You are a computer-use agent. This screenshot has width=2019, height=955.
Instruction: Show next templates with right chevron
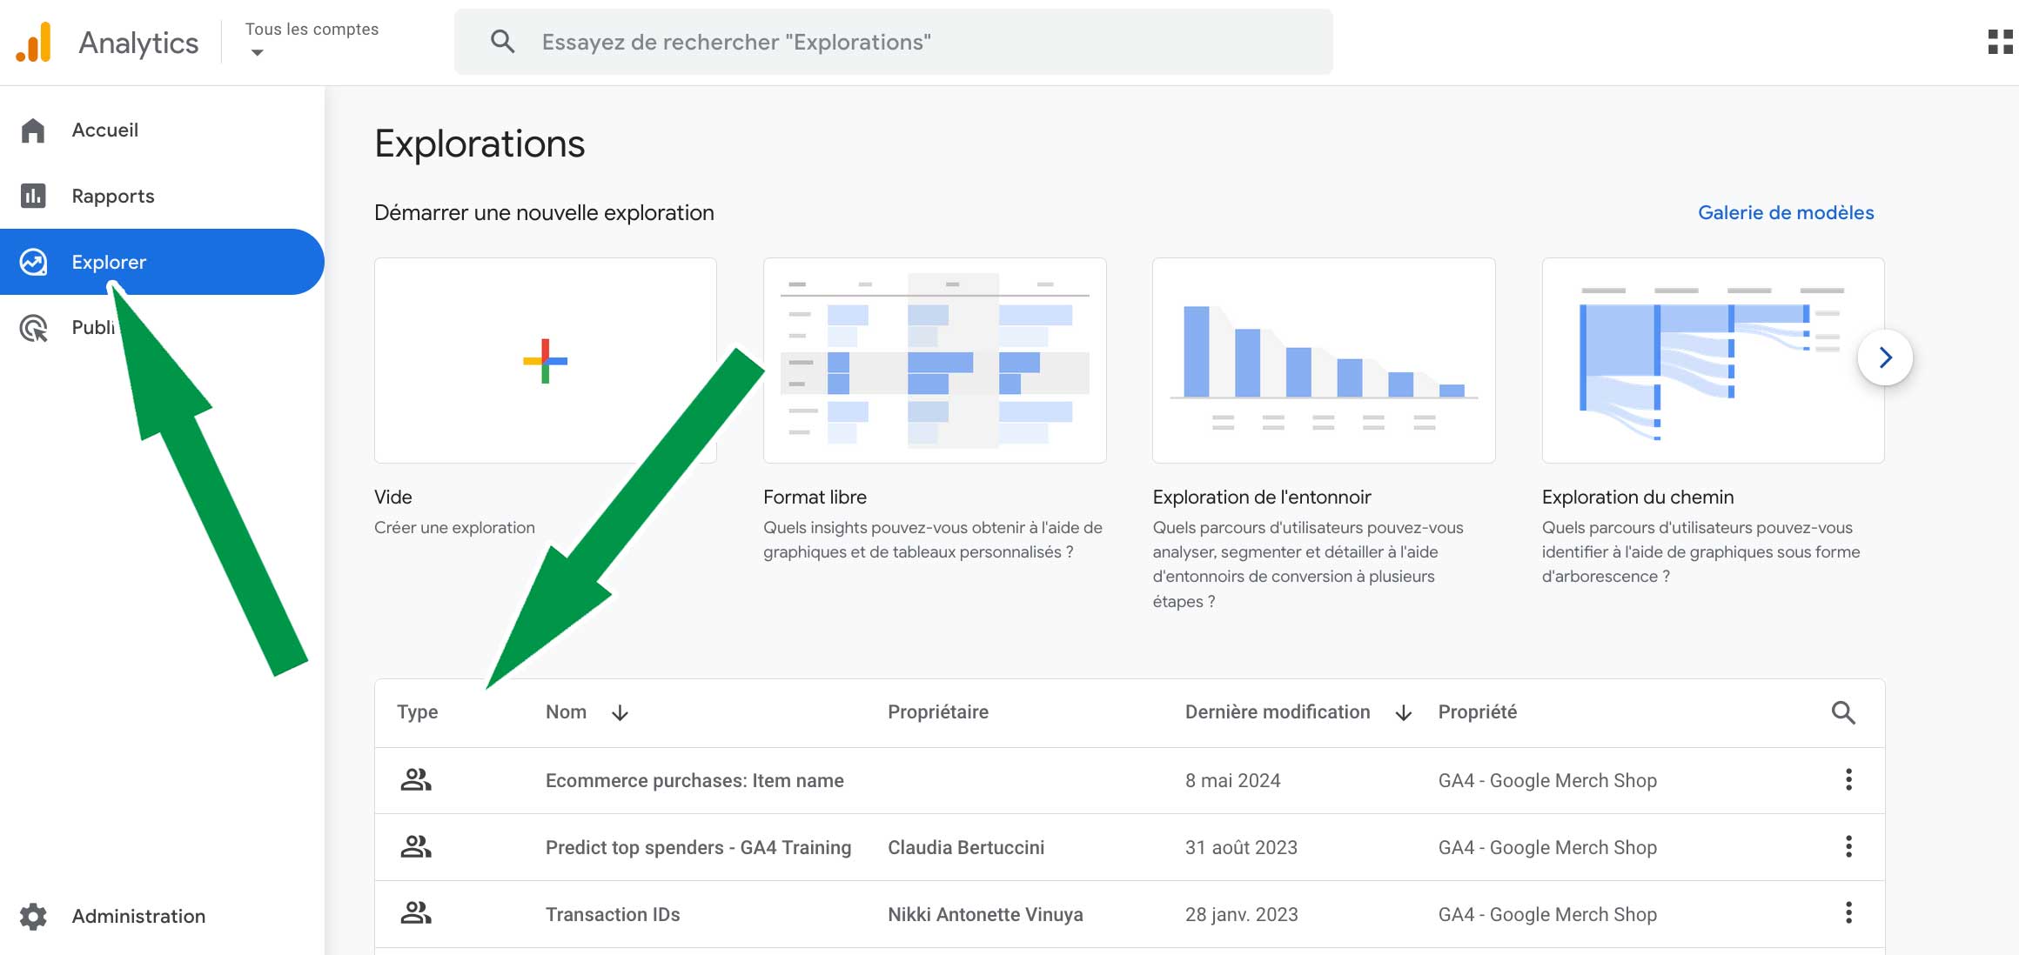pyautogui.click(x=1885, y=357)
